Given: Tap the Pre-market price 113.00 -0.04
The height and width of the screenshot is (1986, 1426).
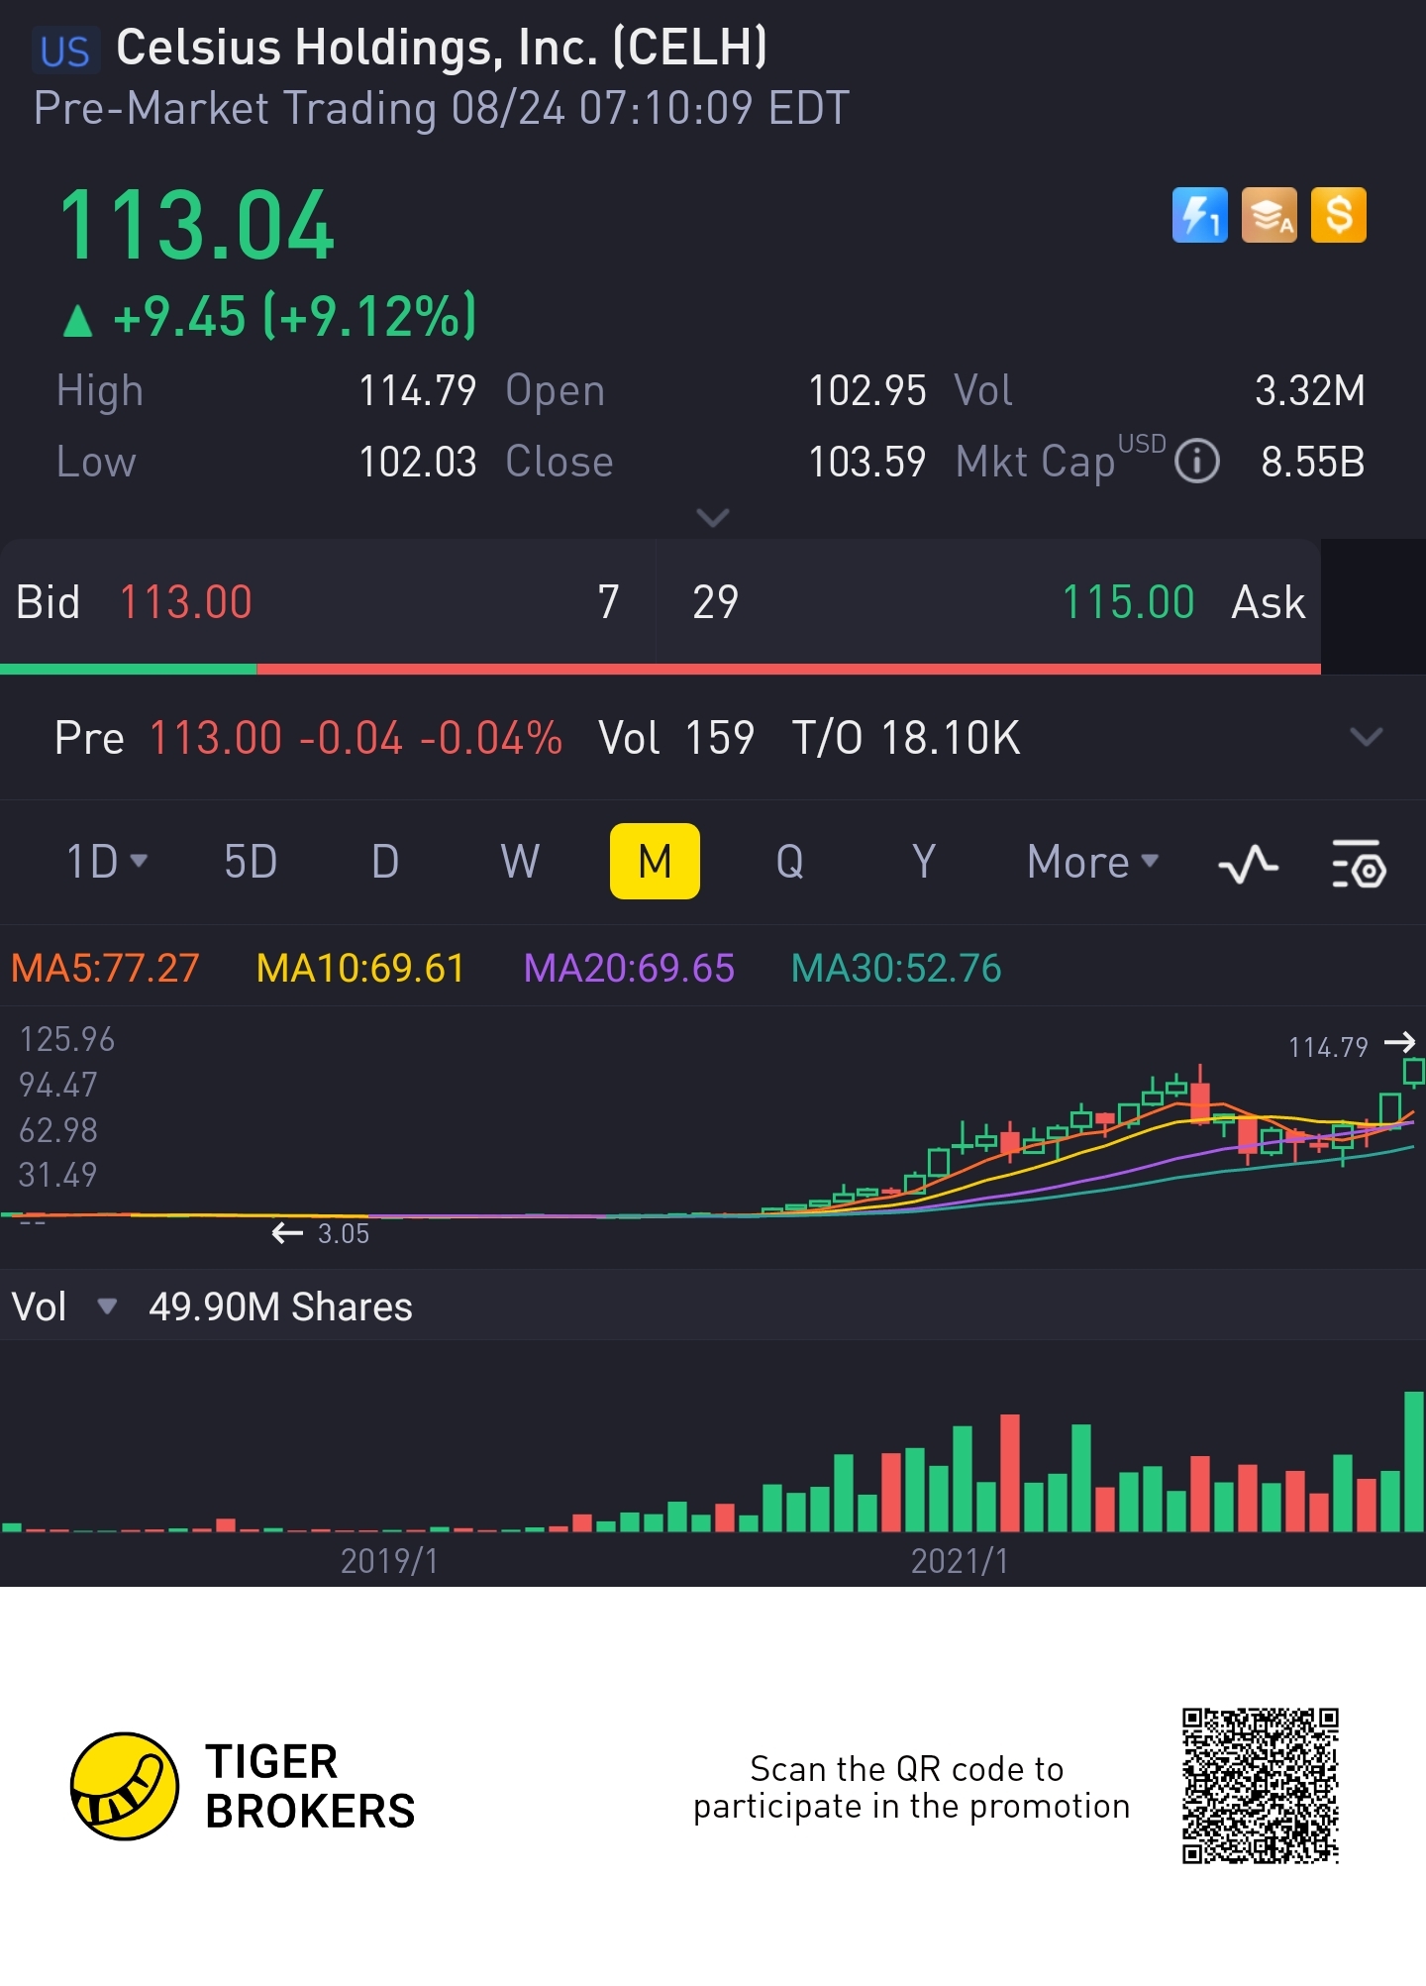Looking at the screenshot, I should click(276, 738).
